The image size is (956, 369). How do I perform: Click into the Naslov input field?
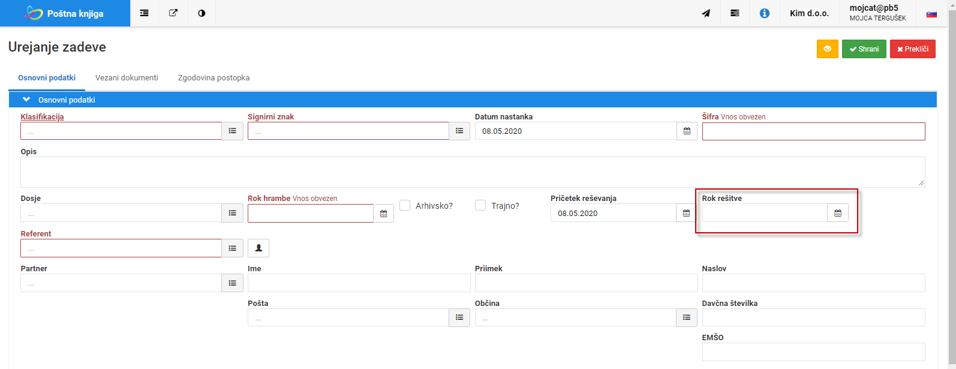point(813,283)
